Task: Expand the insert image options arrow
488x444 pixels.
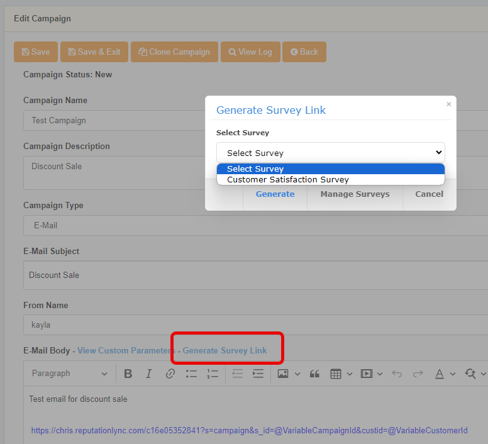Action: coord(297,374)
